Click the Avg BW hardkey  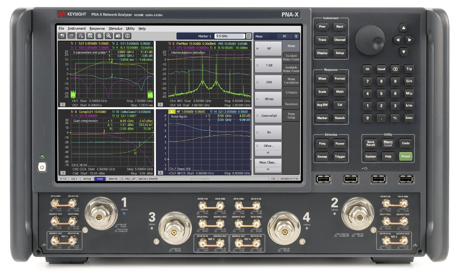pos(322,105)
